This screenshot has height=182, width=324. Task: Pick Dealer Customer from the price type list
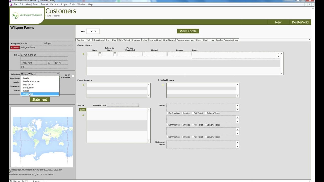40,81
